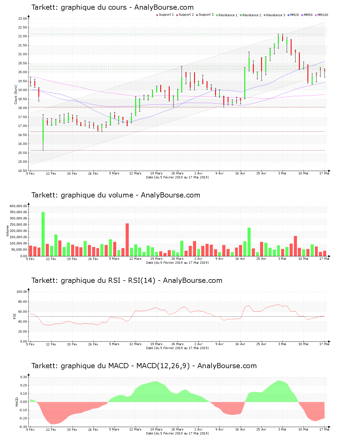Select the 'Résistance 1' legend label

tap(228, 15)
